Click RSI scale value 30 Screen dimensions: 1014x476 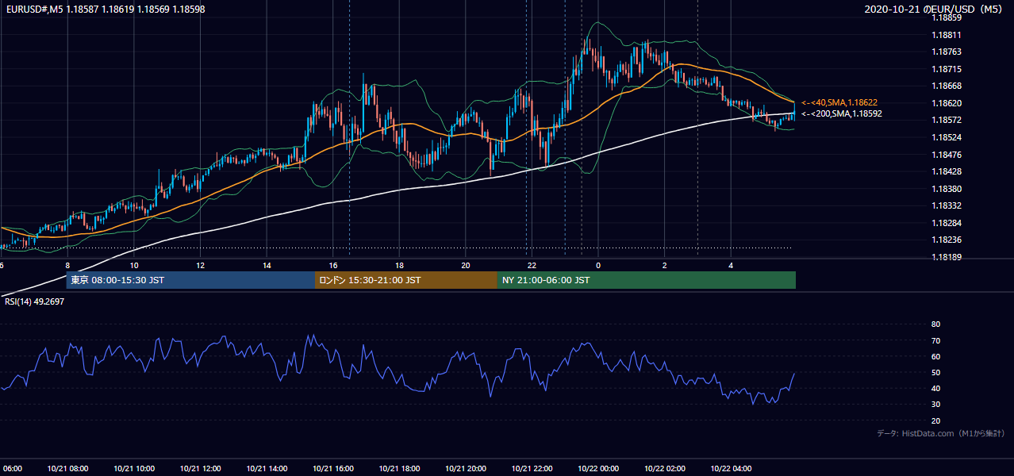935,405
